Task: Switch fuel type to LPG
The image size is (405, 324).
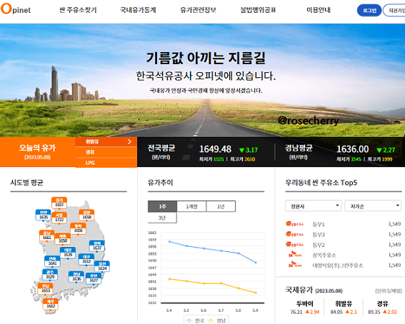Action: pos(106,163)
